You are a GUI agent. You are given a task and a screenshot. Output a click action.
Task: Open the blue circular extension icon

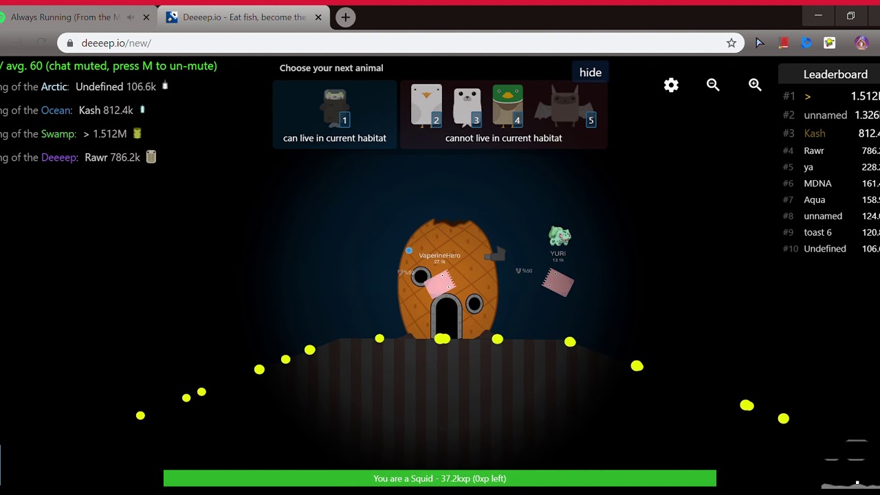[x=806, y=43]
